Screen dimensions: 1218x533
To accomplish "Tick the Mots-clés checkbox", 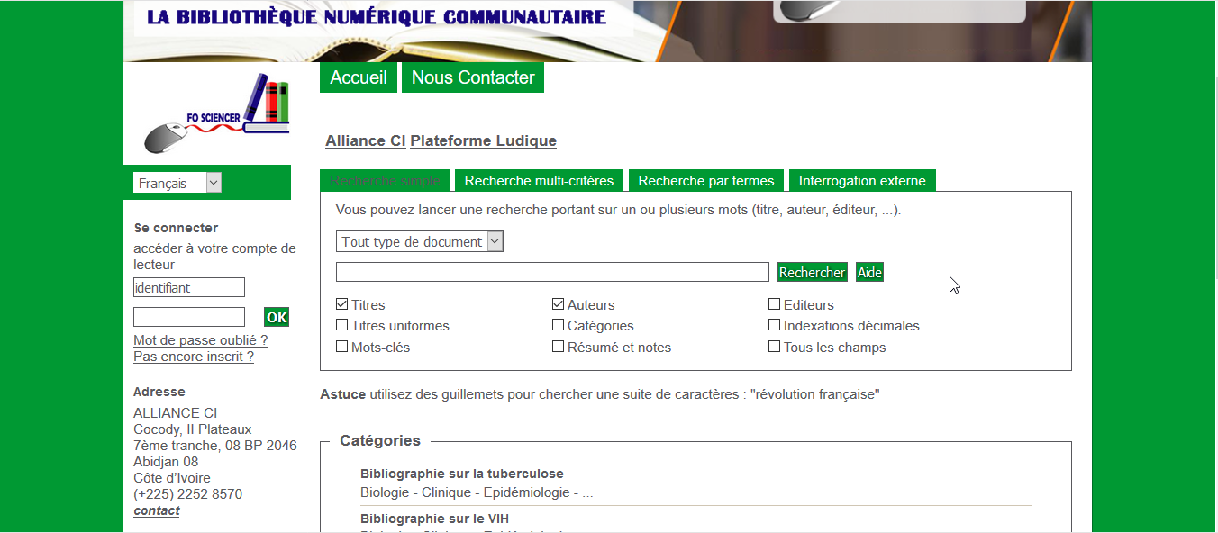I will 342,347.
